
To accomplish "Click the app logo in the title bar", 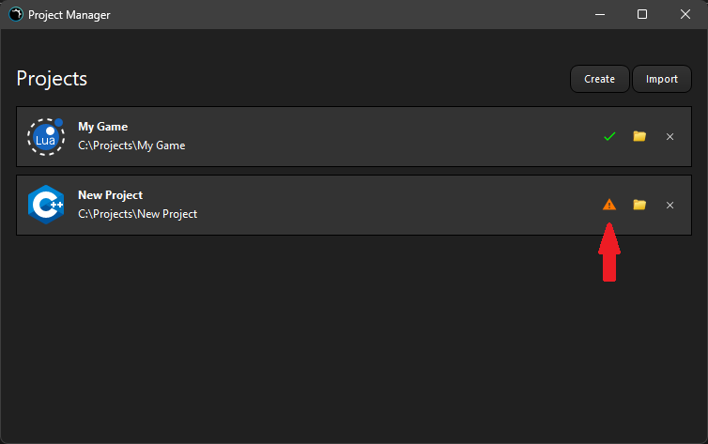I will coord(16,14).
